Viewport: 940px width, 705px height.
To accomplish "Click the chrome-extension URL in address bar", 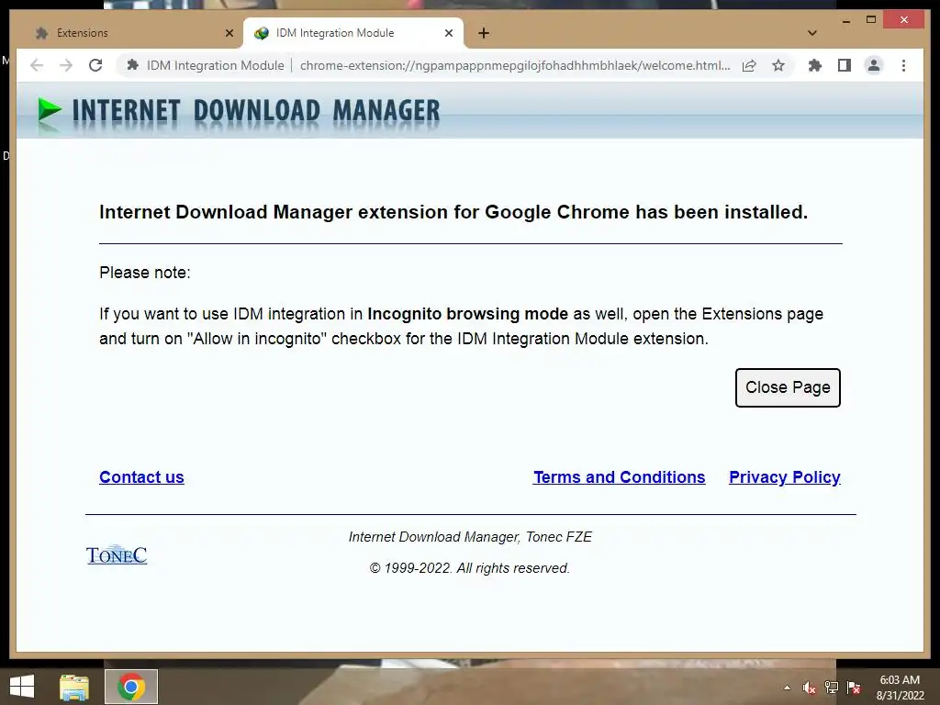I will (x=515, y=65).
